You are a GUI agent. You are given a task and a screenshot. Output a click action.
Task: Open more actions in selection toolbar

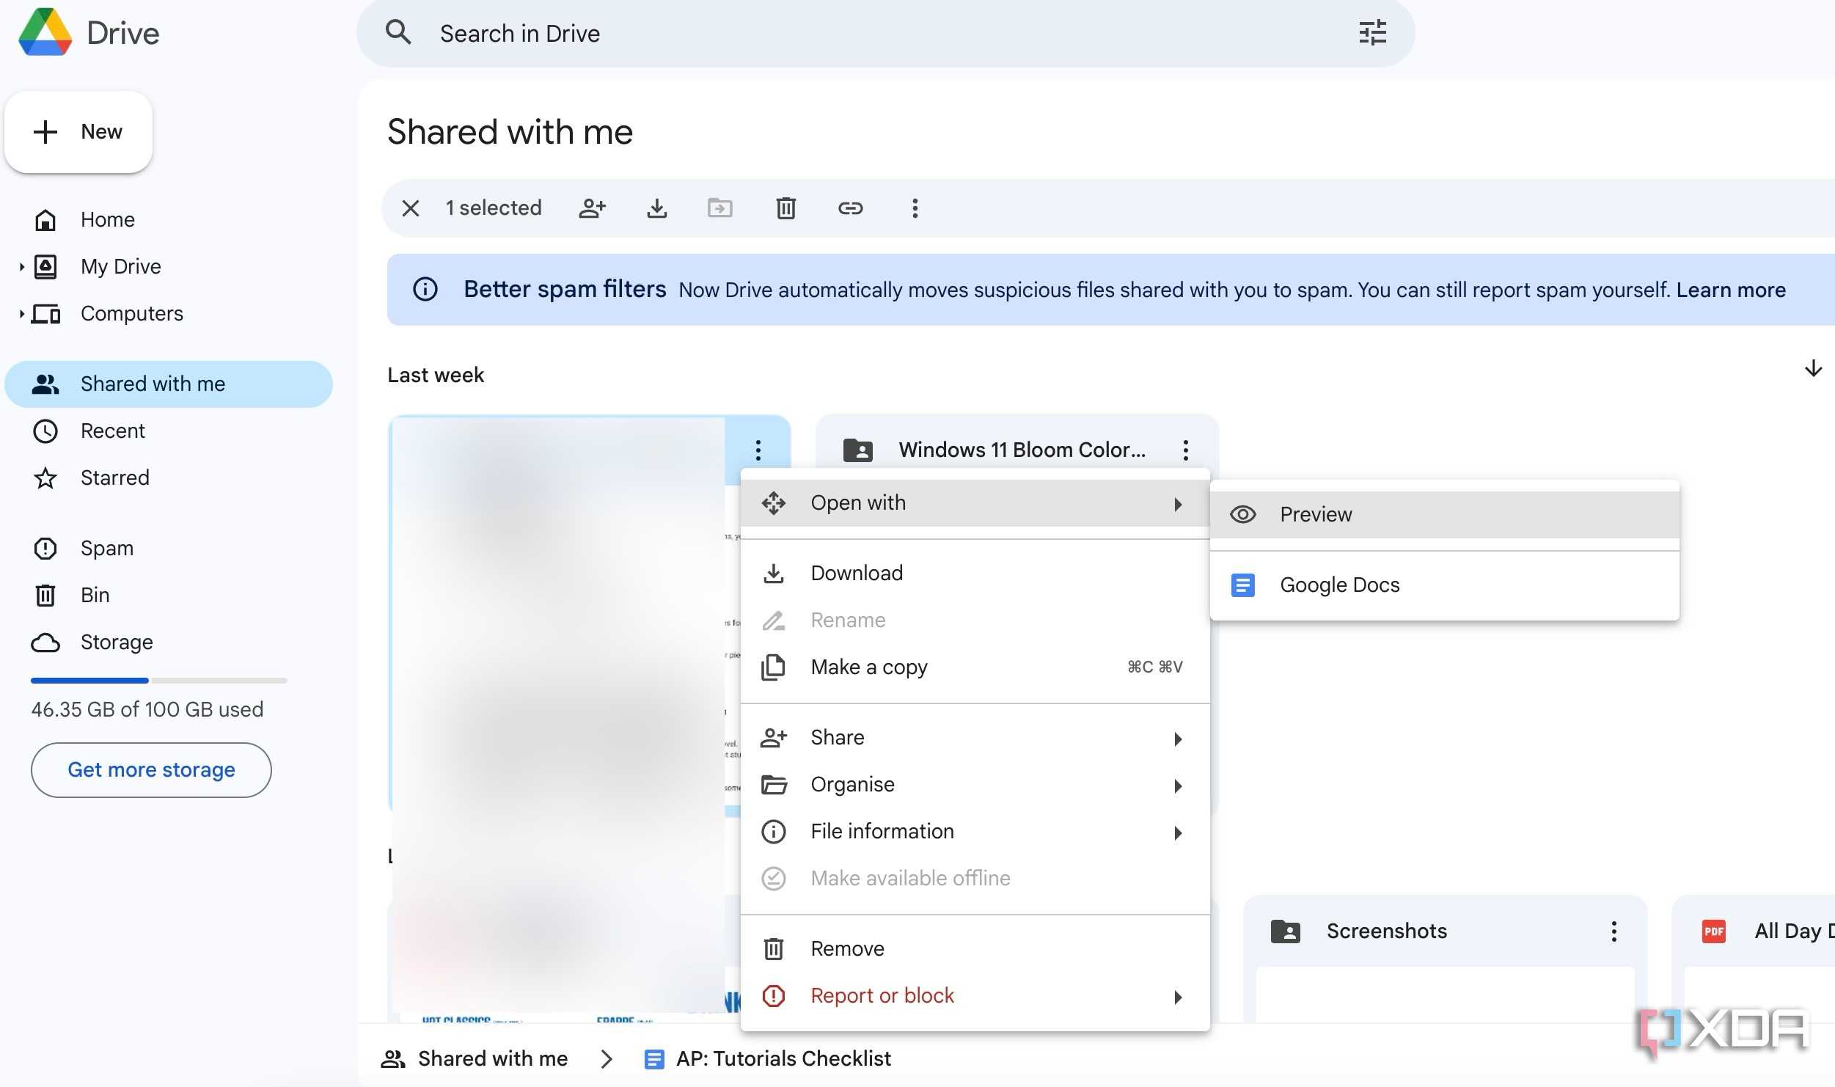pos(915,208)
